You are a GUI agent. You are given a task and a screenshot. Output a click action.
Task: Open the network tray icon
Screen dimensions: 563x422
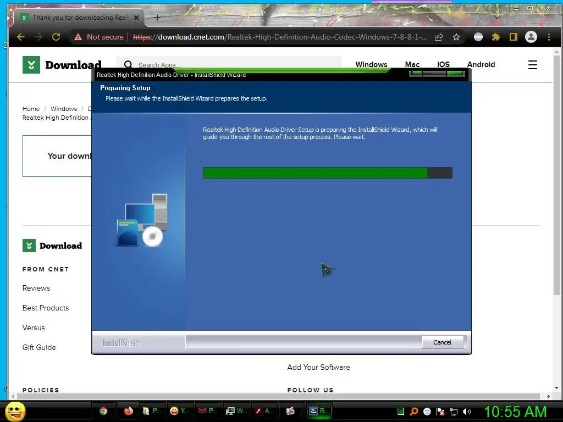pos(454,412)
